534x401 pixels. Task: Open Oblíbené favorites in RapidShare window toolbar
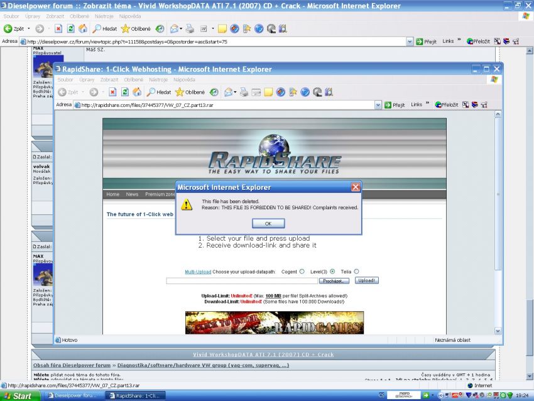pos(190,92)
